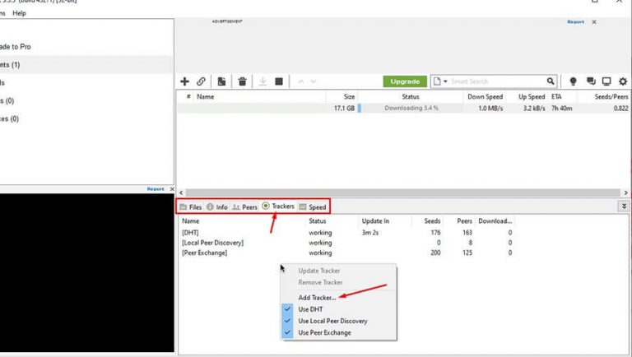Open Preferences gear icon
Viewport: 632px width, 357px height.
click(x=623, y=81)
